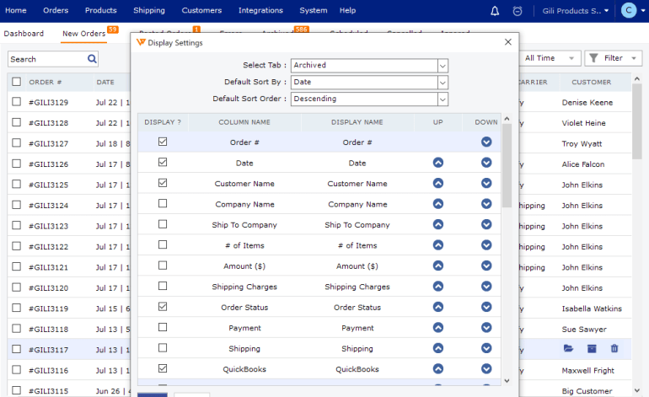
Task: Open order #GILI3128 link
Action: [48, 123]
